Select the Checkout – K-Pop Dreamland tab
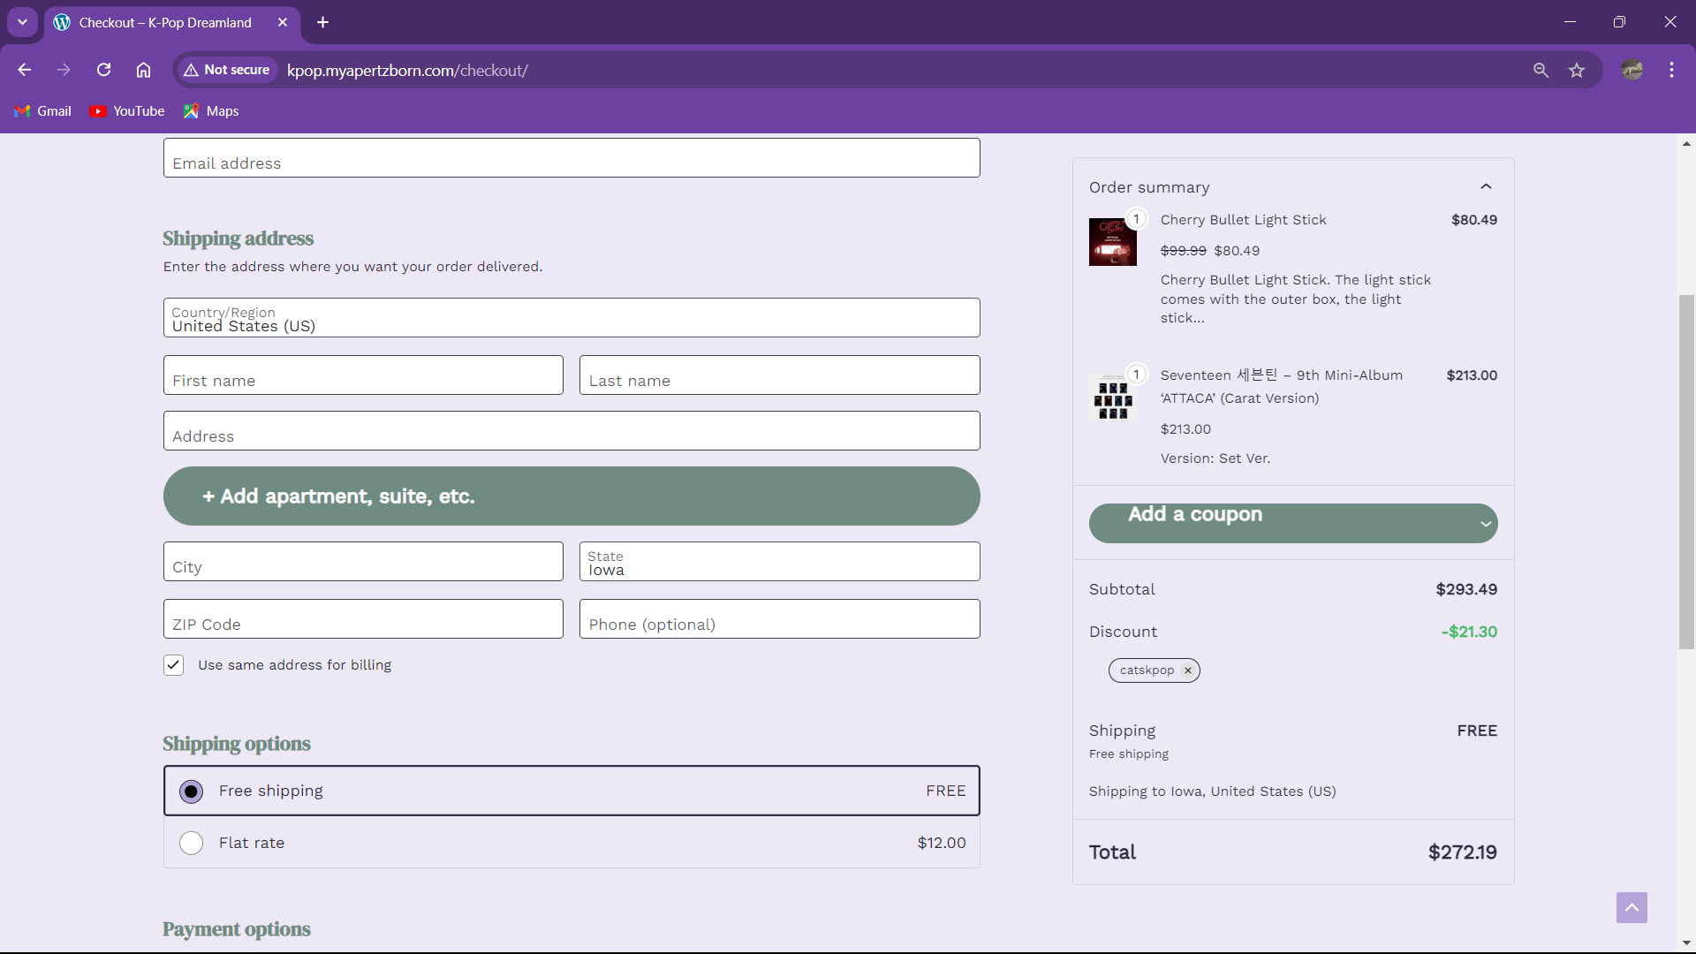Image resolution: width=1696 pixels, height=954 pixels. pyautogui.click(x=165, y=22)
